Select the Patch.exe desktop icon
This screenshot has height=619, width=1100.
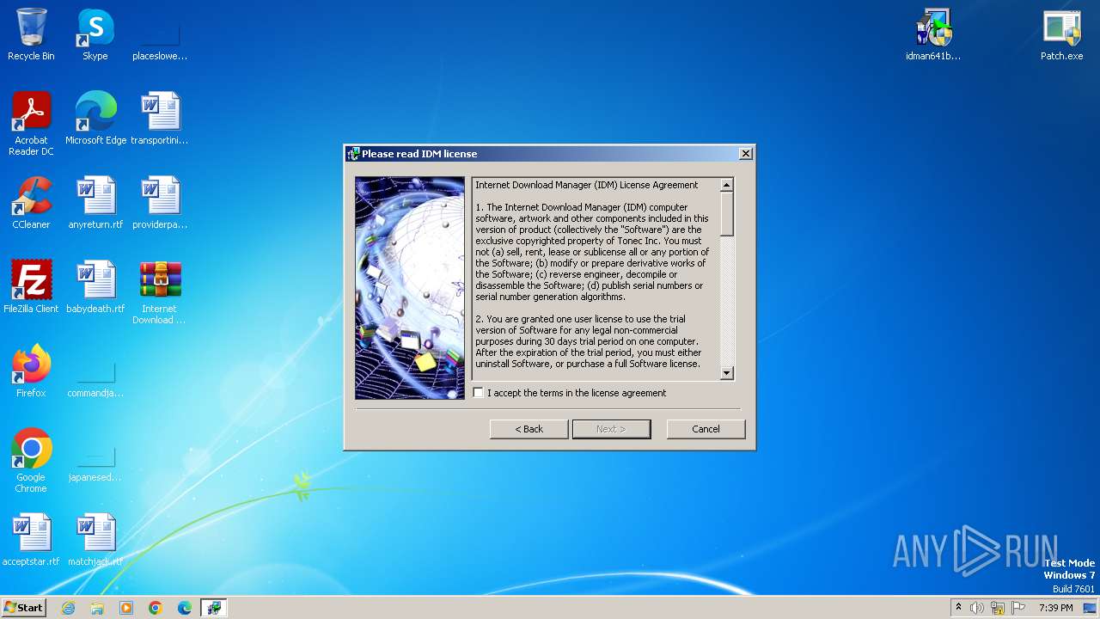coord(1062,34)
